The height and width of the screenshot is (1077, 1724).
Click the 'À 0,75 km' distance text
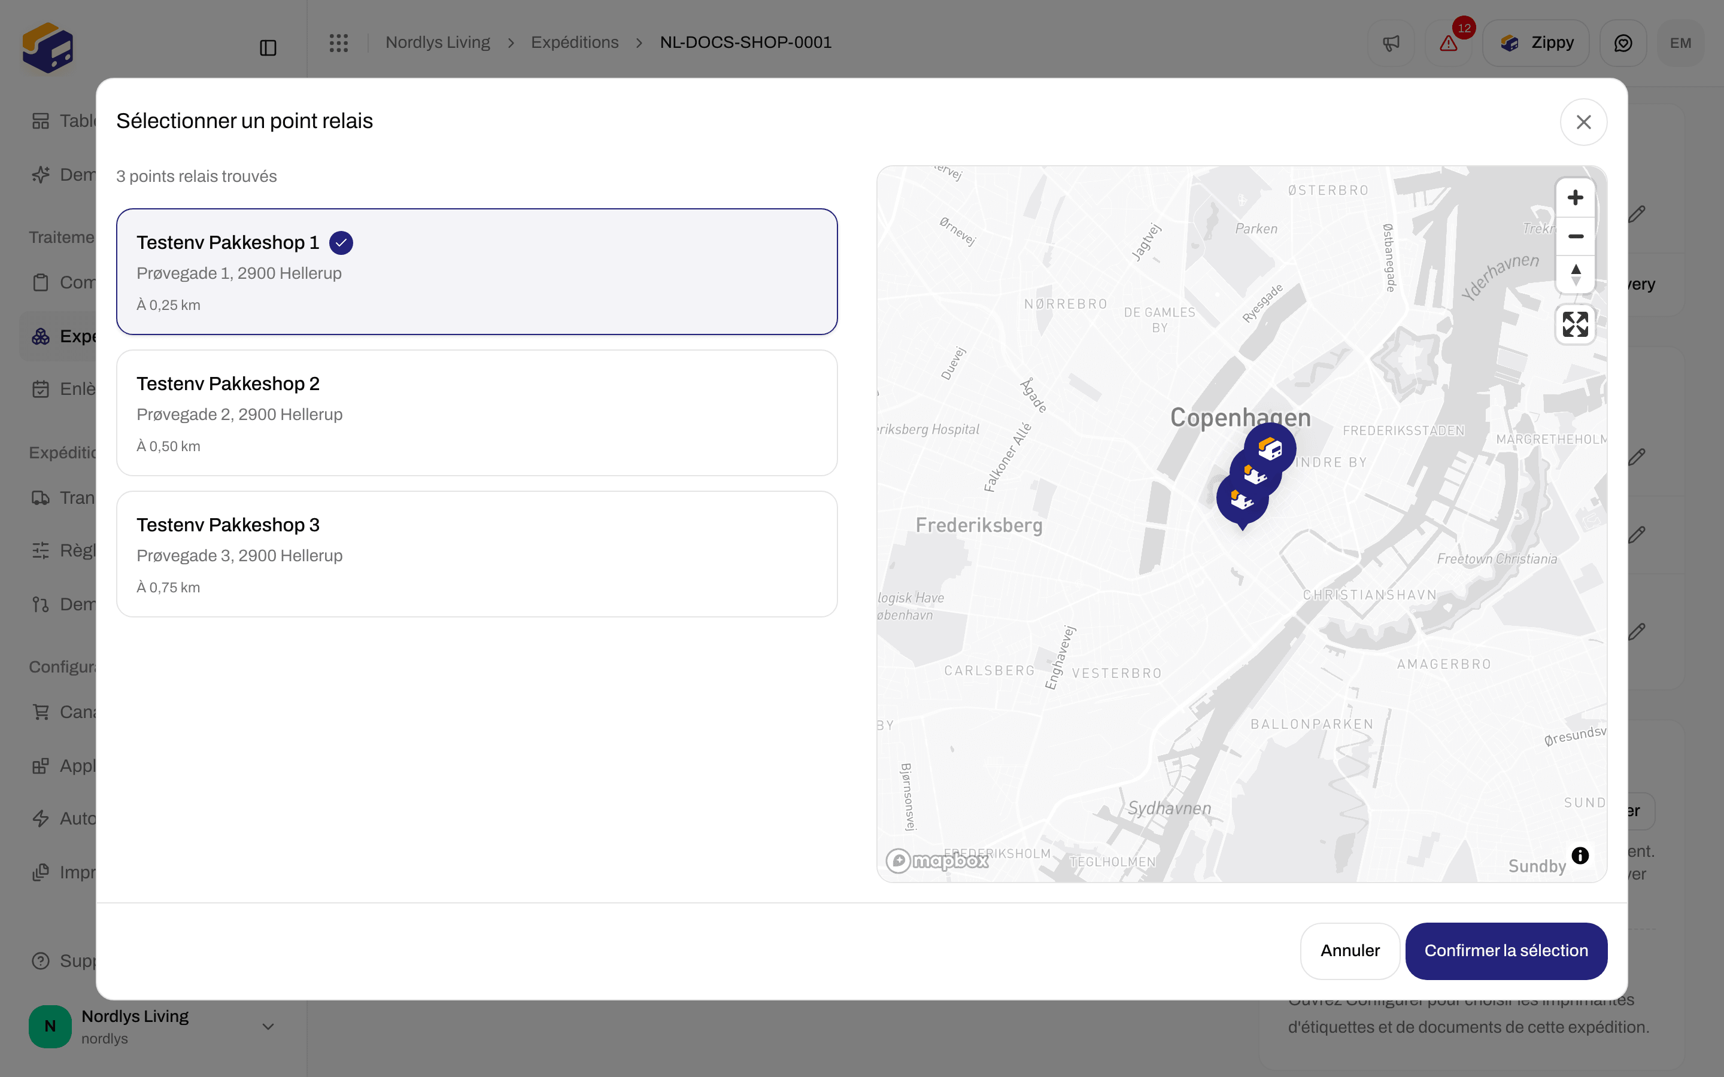coord(168,588)
